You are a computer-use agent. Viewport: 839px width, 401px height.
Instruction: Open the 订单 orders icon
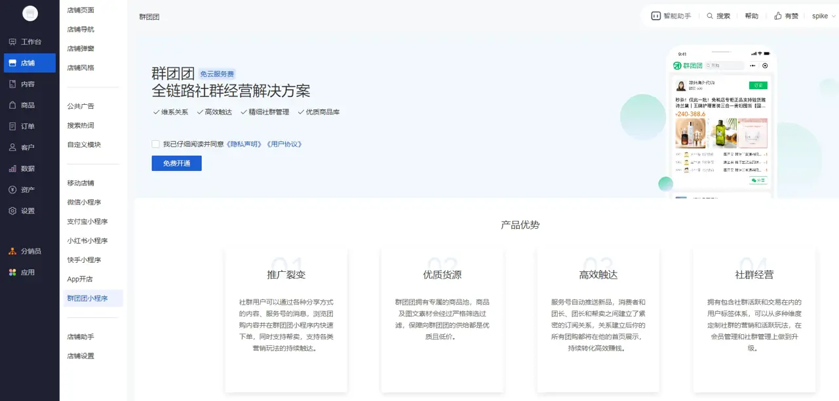click(x=12, y=126)
